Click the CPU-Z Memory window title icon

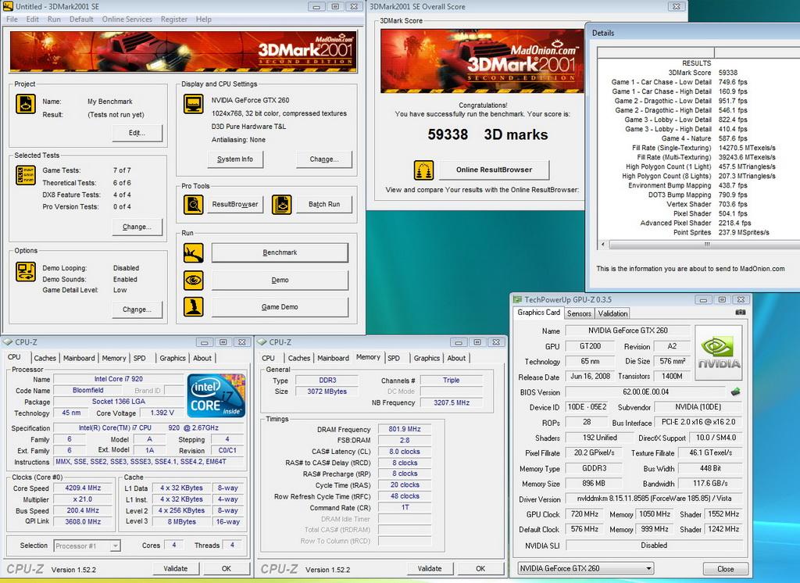262,342
